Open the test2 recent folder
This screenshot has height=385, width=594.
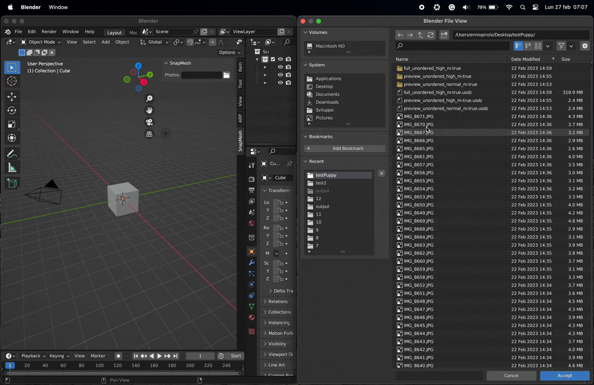point(321,183)
